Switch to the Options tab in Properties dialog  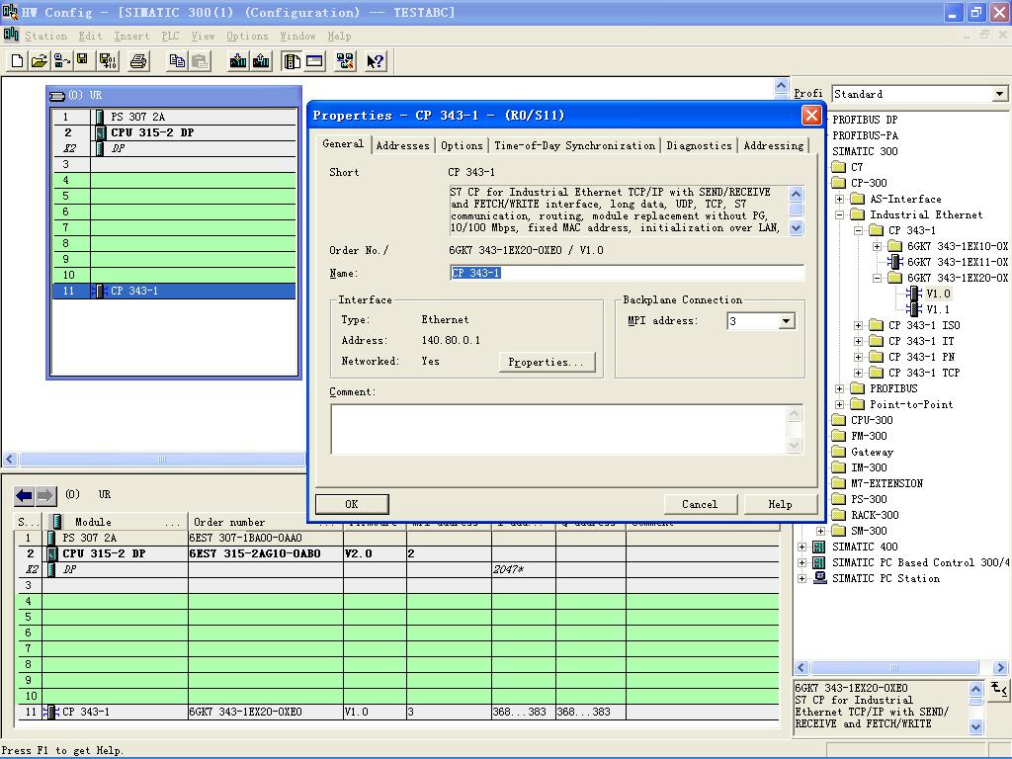(462, 146)
